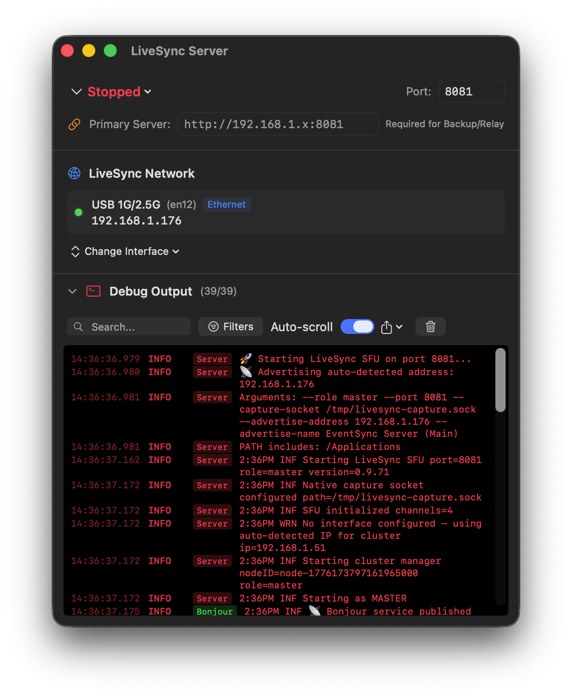Click the green zoom window button

click(110, 51)
